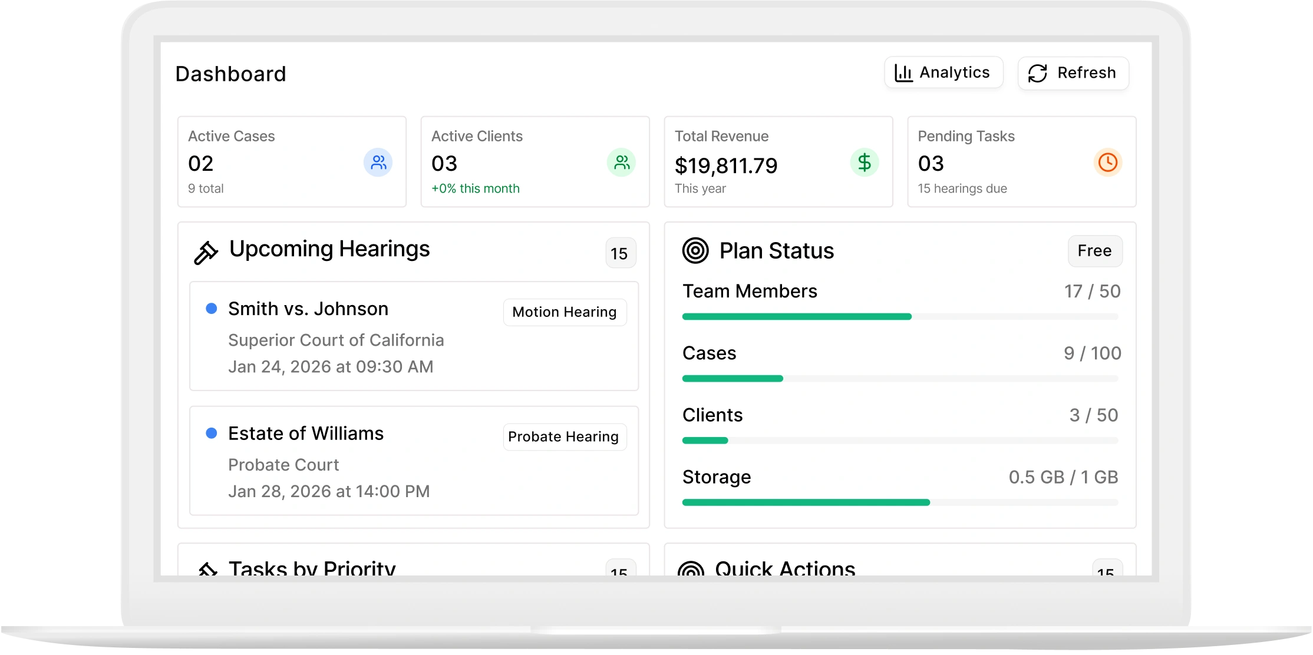Viewport: 1313px width, 655px height.
Task: Click the '9 total' text
Action: 206,189
